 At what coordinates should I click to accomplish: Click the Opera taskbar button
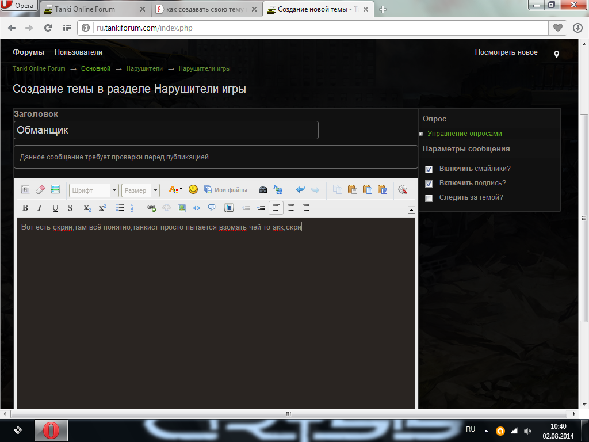[x=51, y=430]
